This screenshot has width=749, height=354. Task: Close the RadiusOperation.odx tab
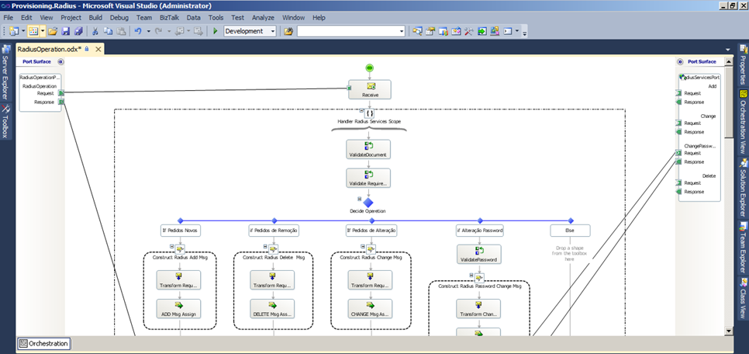coord(98,49)
